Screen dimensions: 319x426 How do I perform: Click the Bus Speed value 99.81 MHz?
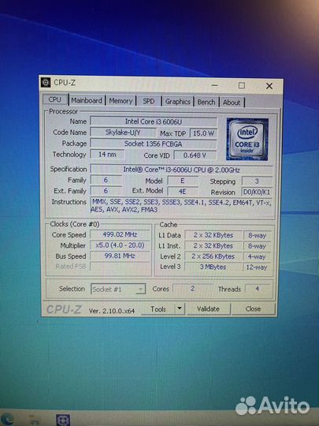click(x=120, y=256)
